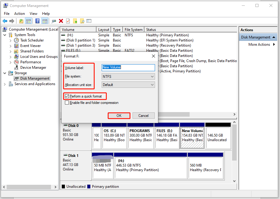The width and height of the screenshot is (280, 199).
Task: Open the Allocation unit size dropdown
Action: (128, 85)
